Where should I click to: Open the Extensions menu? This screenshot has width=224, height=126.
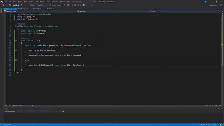point(55,2)
